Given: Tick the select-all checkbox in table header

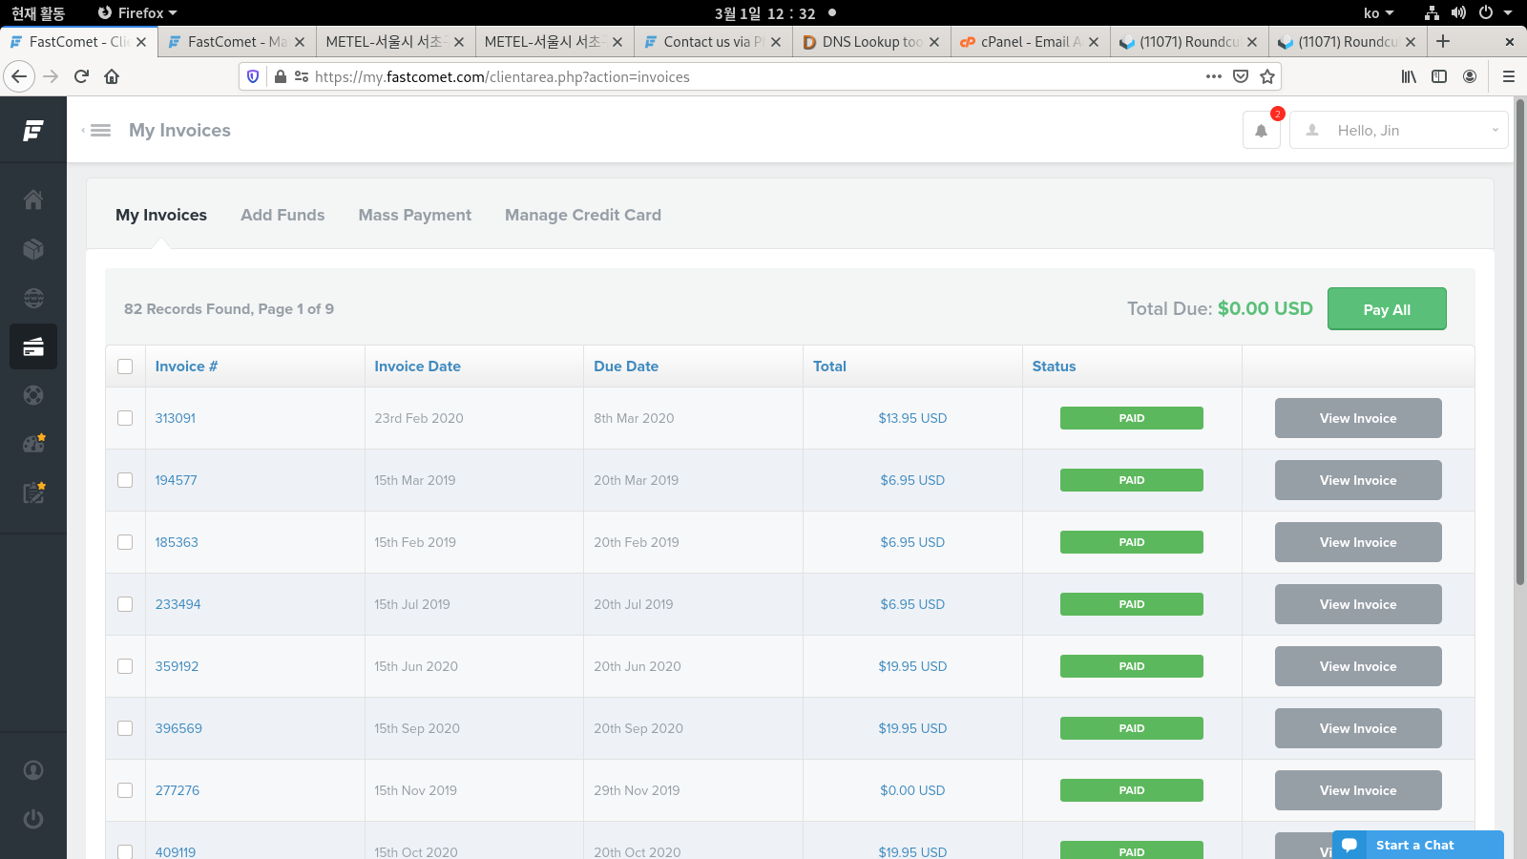Looking at the screenshot, I should (125, 367).
